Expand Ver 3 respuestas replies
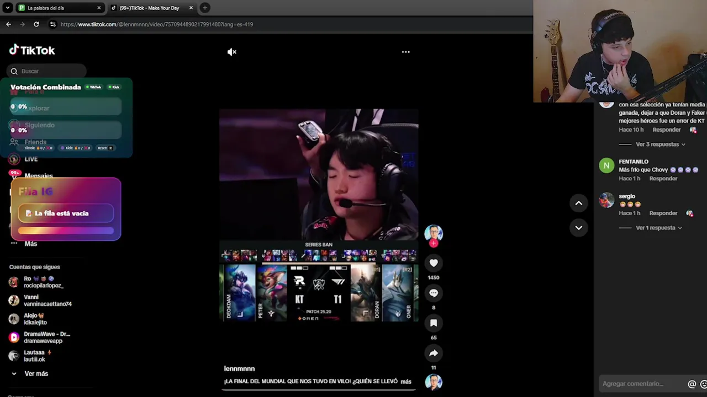 click(661, 144)
